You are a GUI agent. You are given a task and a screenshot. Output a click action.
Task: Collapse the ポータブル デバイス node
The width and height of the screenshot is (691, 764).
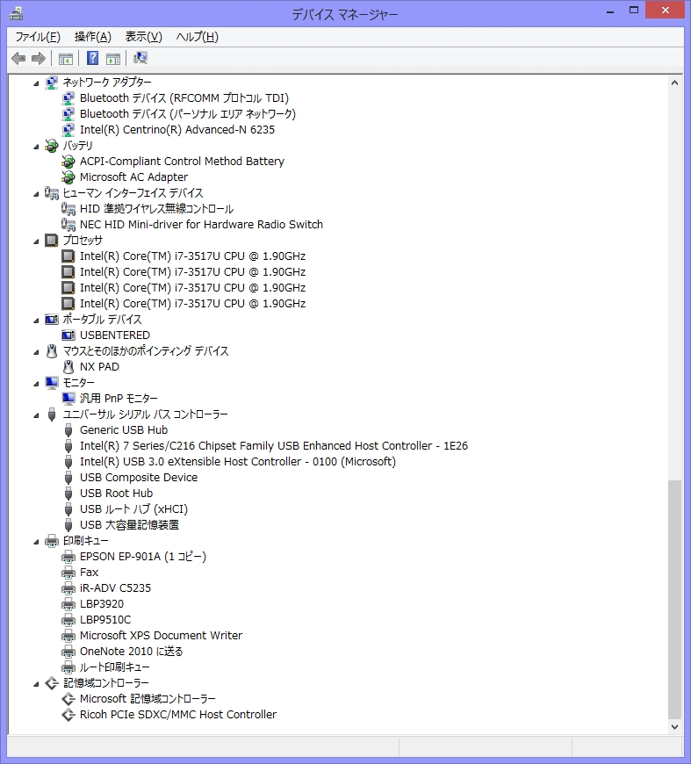(36, 321)
